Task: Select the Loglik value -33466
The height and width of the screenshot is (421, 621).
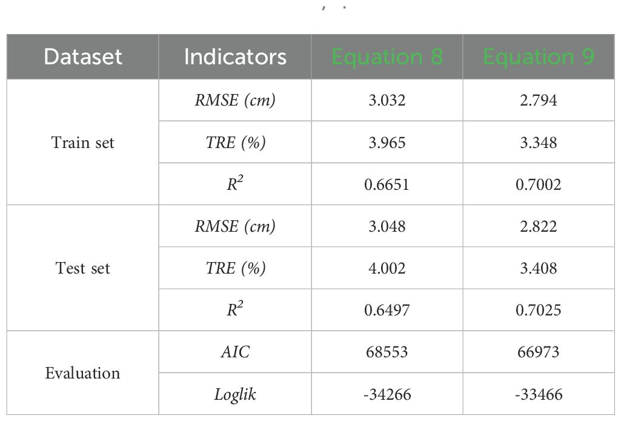Action: click(538, 394)
